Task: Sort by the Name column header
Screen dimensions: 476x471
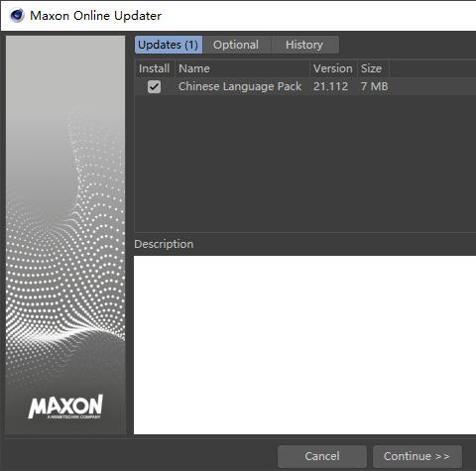Action: [x=242, y=68]
